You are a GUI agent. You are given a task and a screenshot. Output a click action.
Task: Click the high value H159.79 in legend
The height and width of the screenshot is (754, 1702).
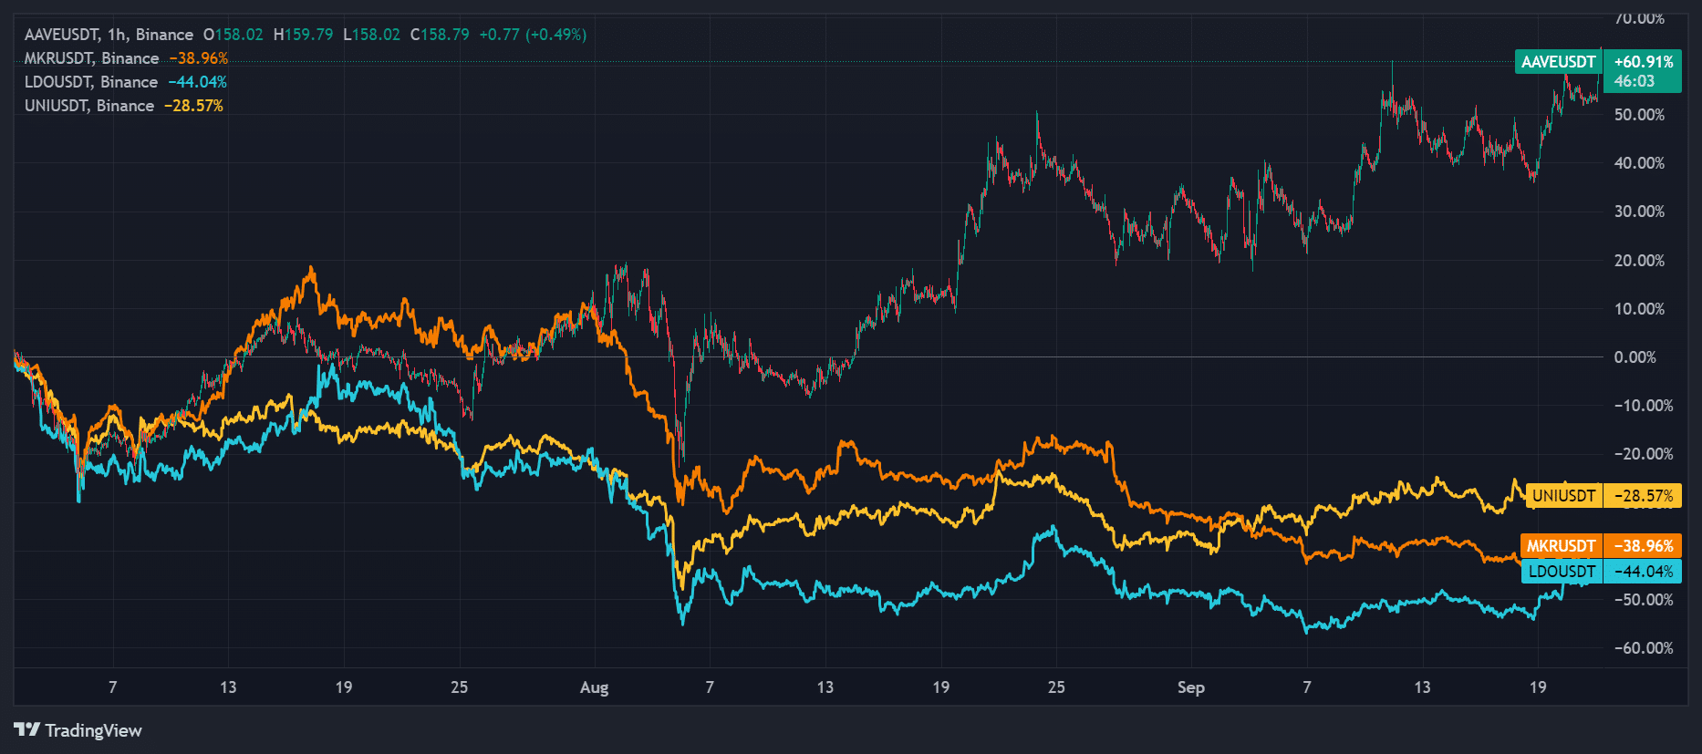[303, 35]
